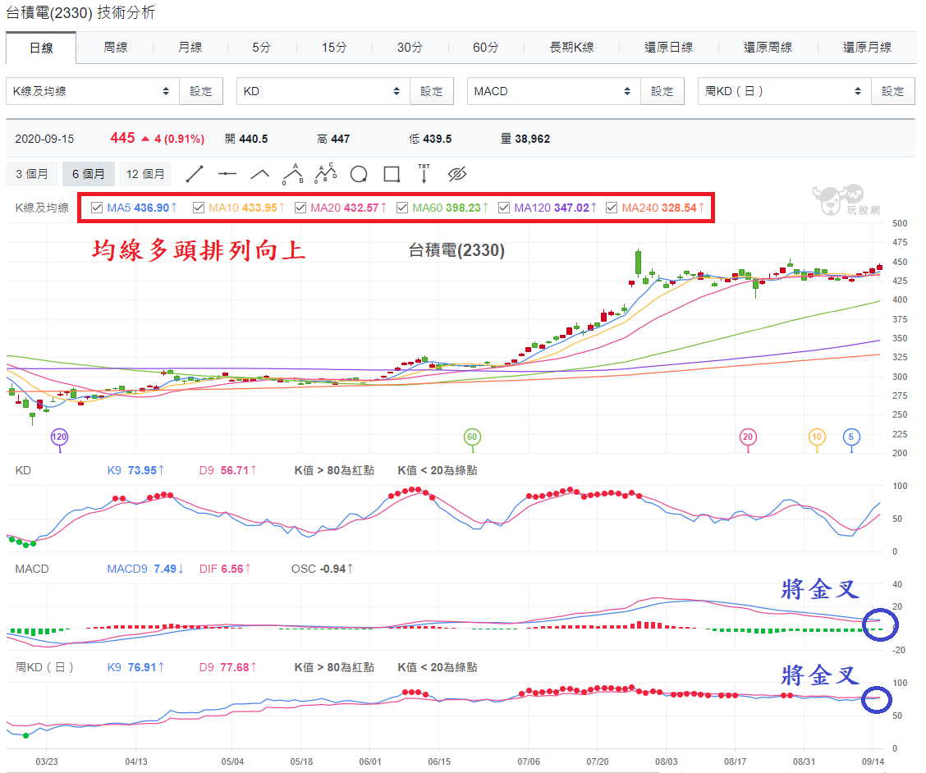This screenshot has height=773, width=926.
Task: Uncheck the MA60 moving average checkbox
Action: (x=402, y=208)
